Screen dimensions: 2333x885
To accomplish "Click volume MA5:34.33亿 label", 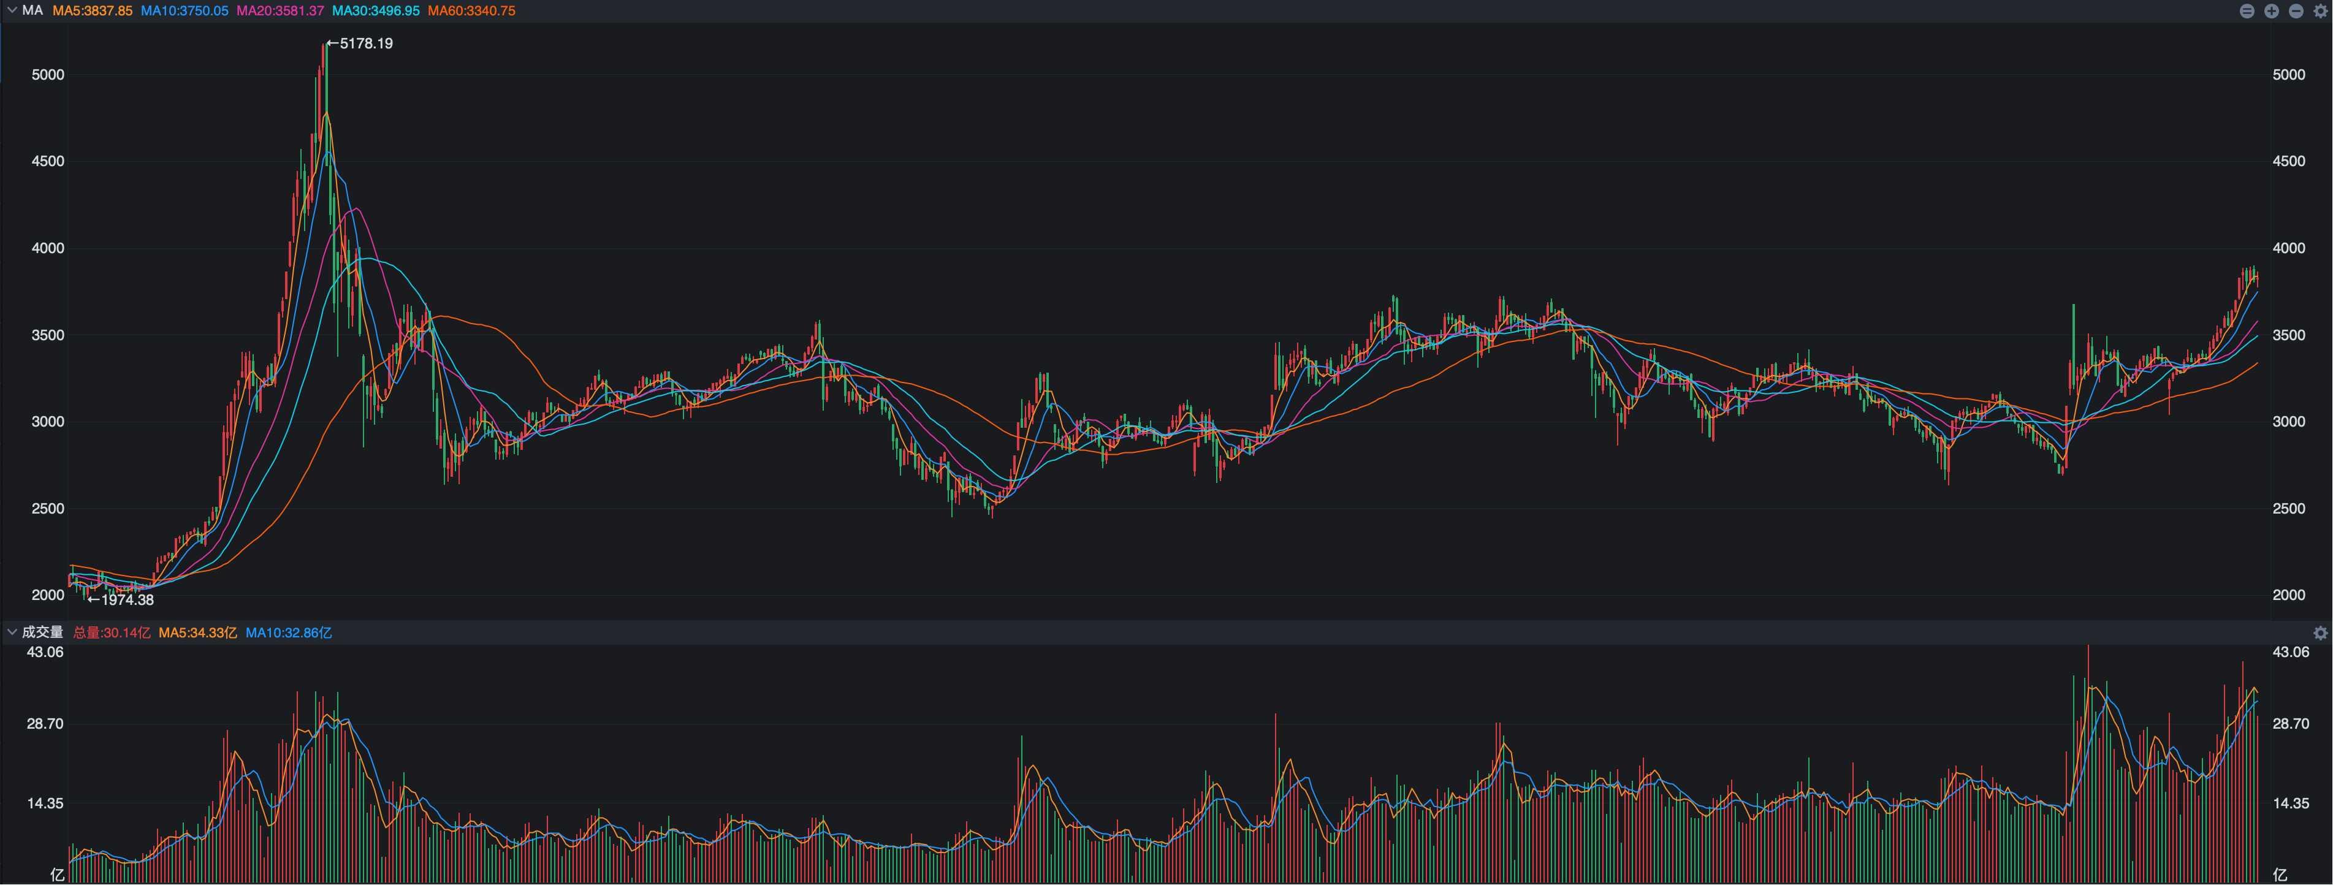I will click(197, 633).
